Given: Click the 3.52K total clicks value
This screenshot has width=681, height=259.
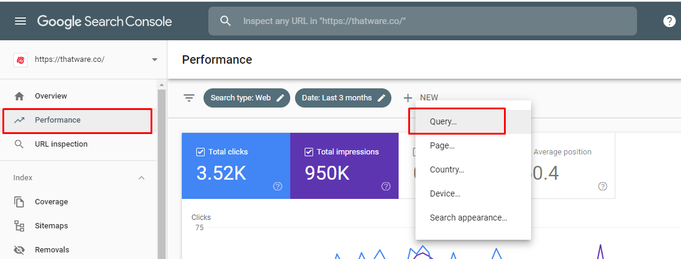Looking at the screenshot, I should (222, 173).
